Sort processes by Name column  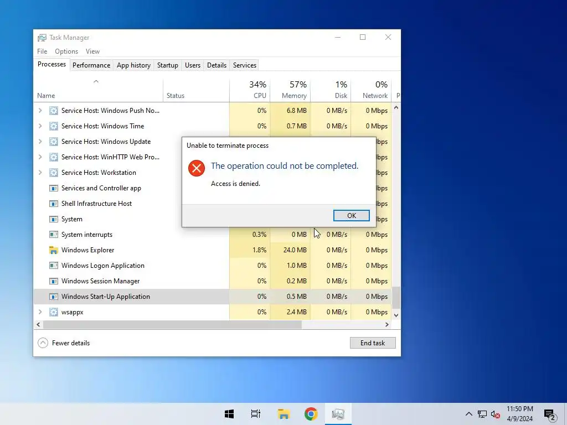(98, 90)
